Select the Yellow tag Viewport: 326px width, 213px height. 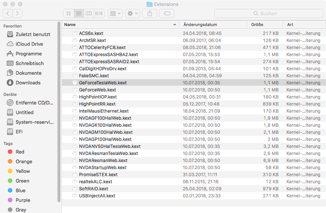pyautogui.click(x=19, y=171)
